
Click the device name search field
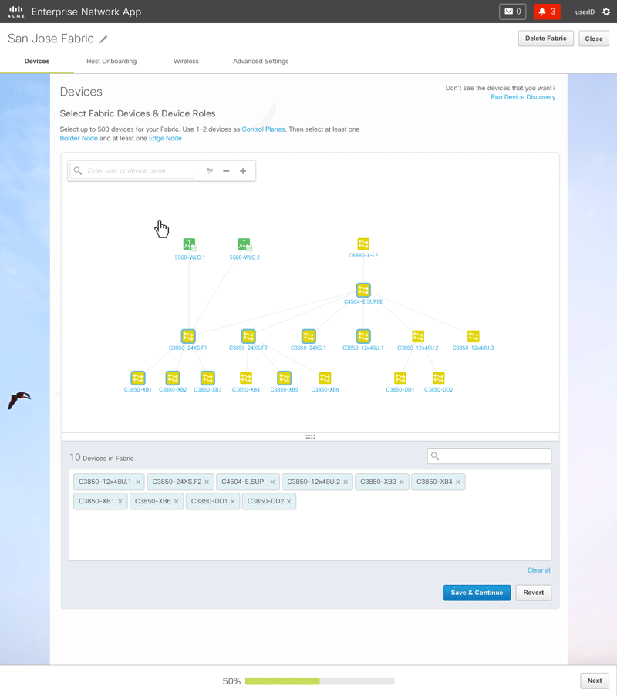click(x=139, y=170)
